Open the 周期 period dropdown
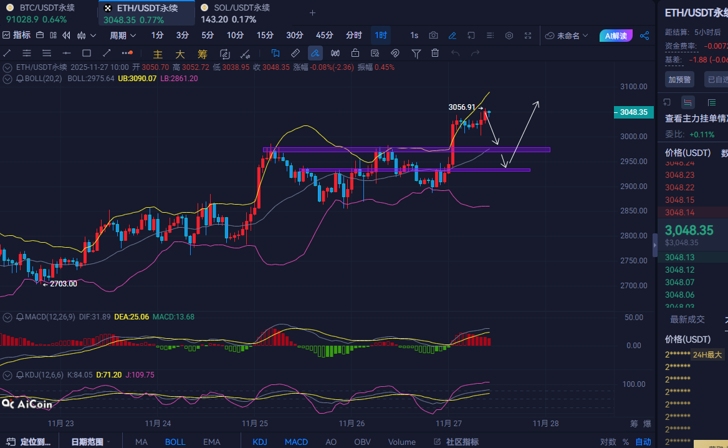728x448 pixels. click(x=123, y=36)
